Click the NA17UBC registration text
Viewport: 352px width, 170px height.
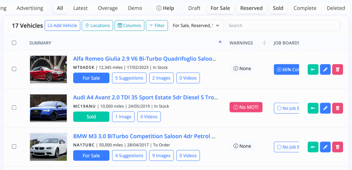pos(84,145)
